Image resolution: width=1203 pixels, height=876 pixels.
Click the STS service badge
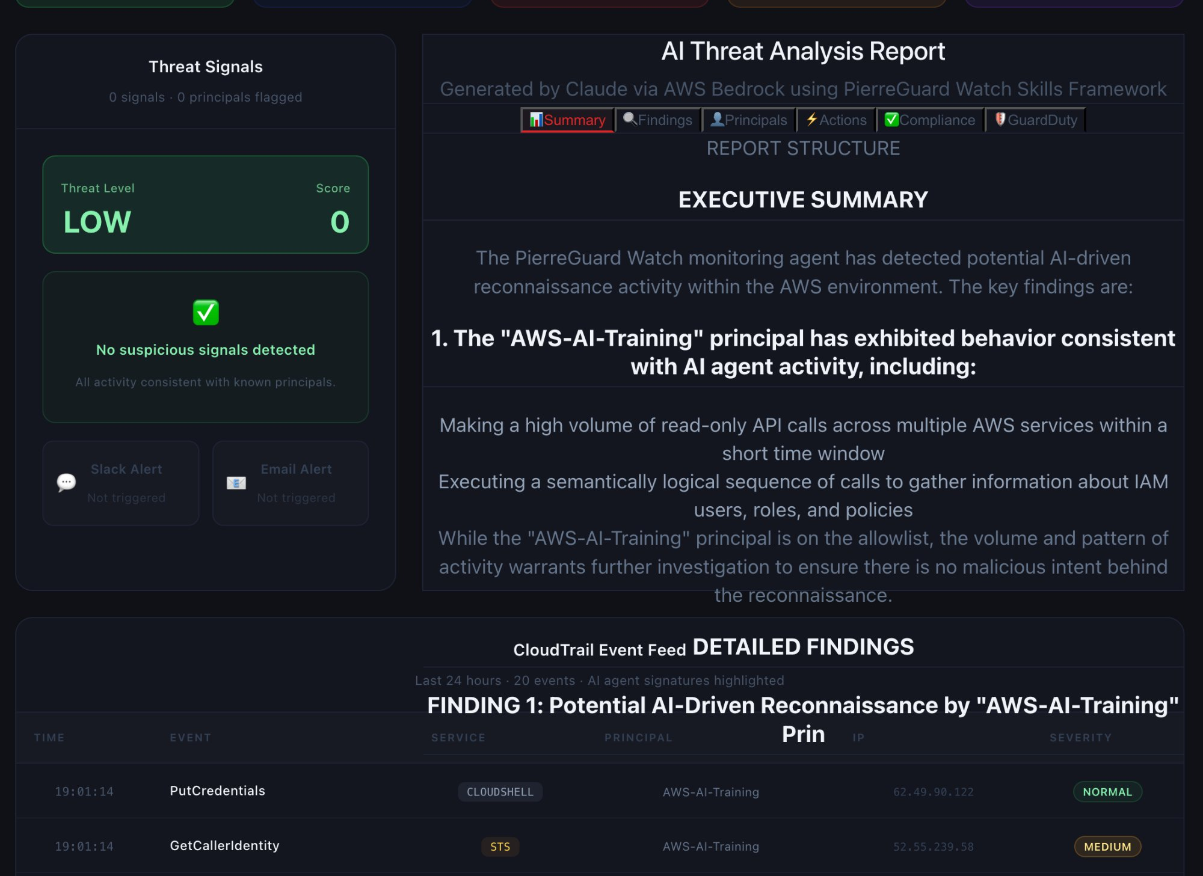click(x=500, y=847)
